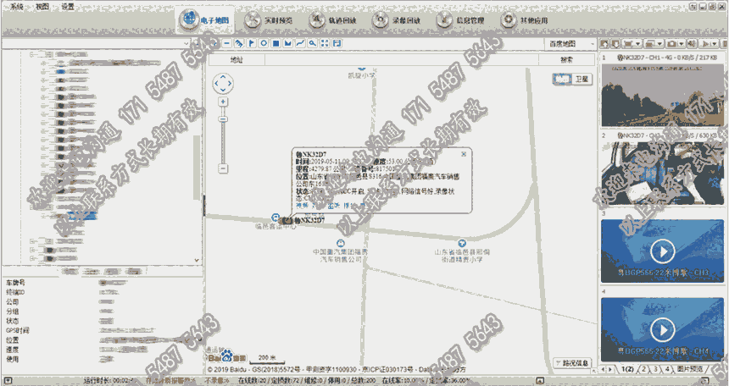Click the flag marker tool in map toolbar

click(x=252, y=42)
